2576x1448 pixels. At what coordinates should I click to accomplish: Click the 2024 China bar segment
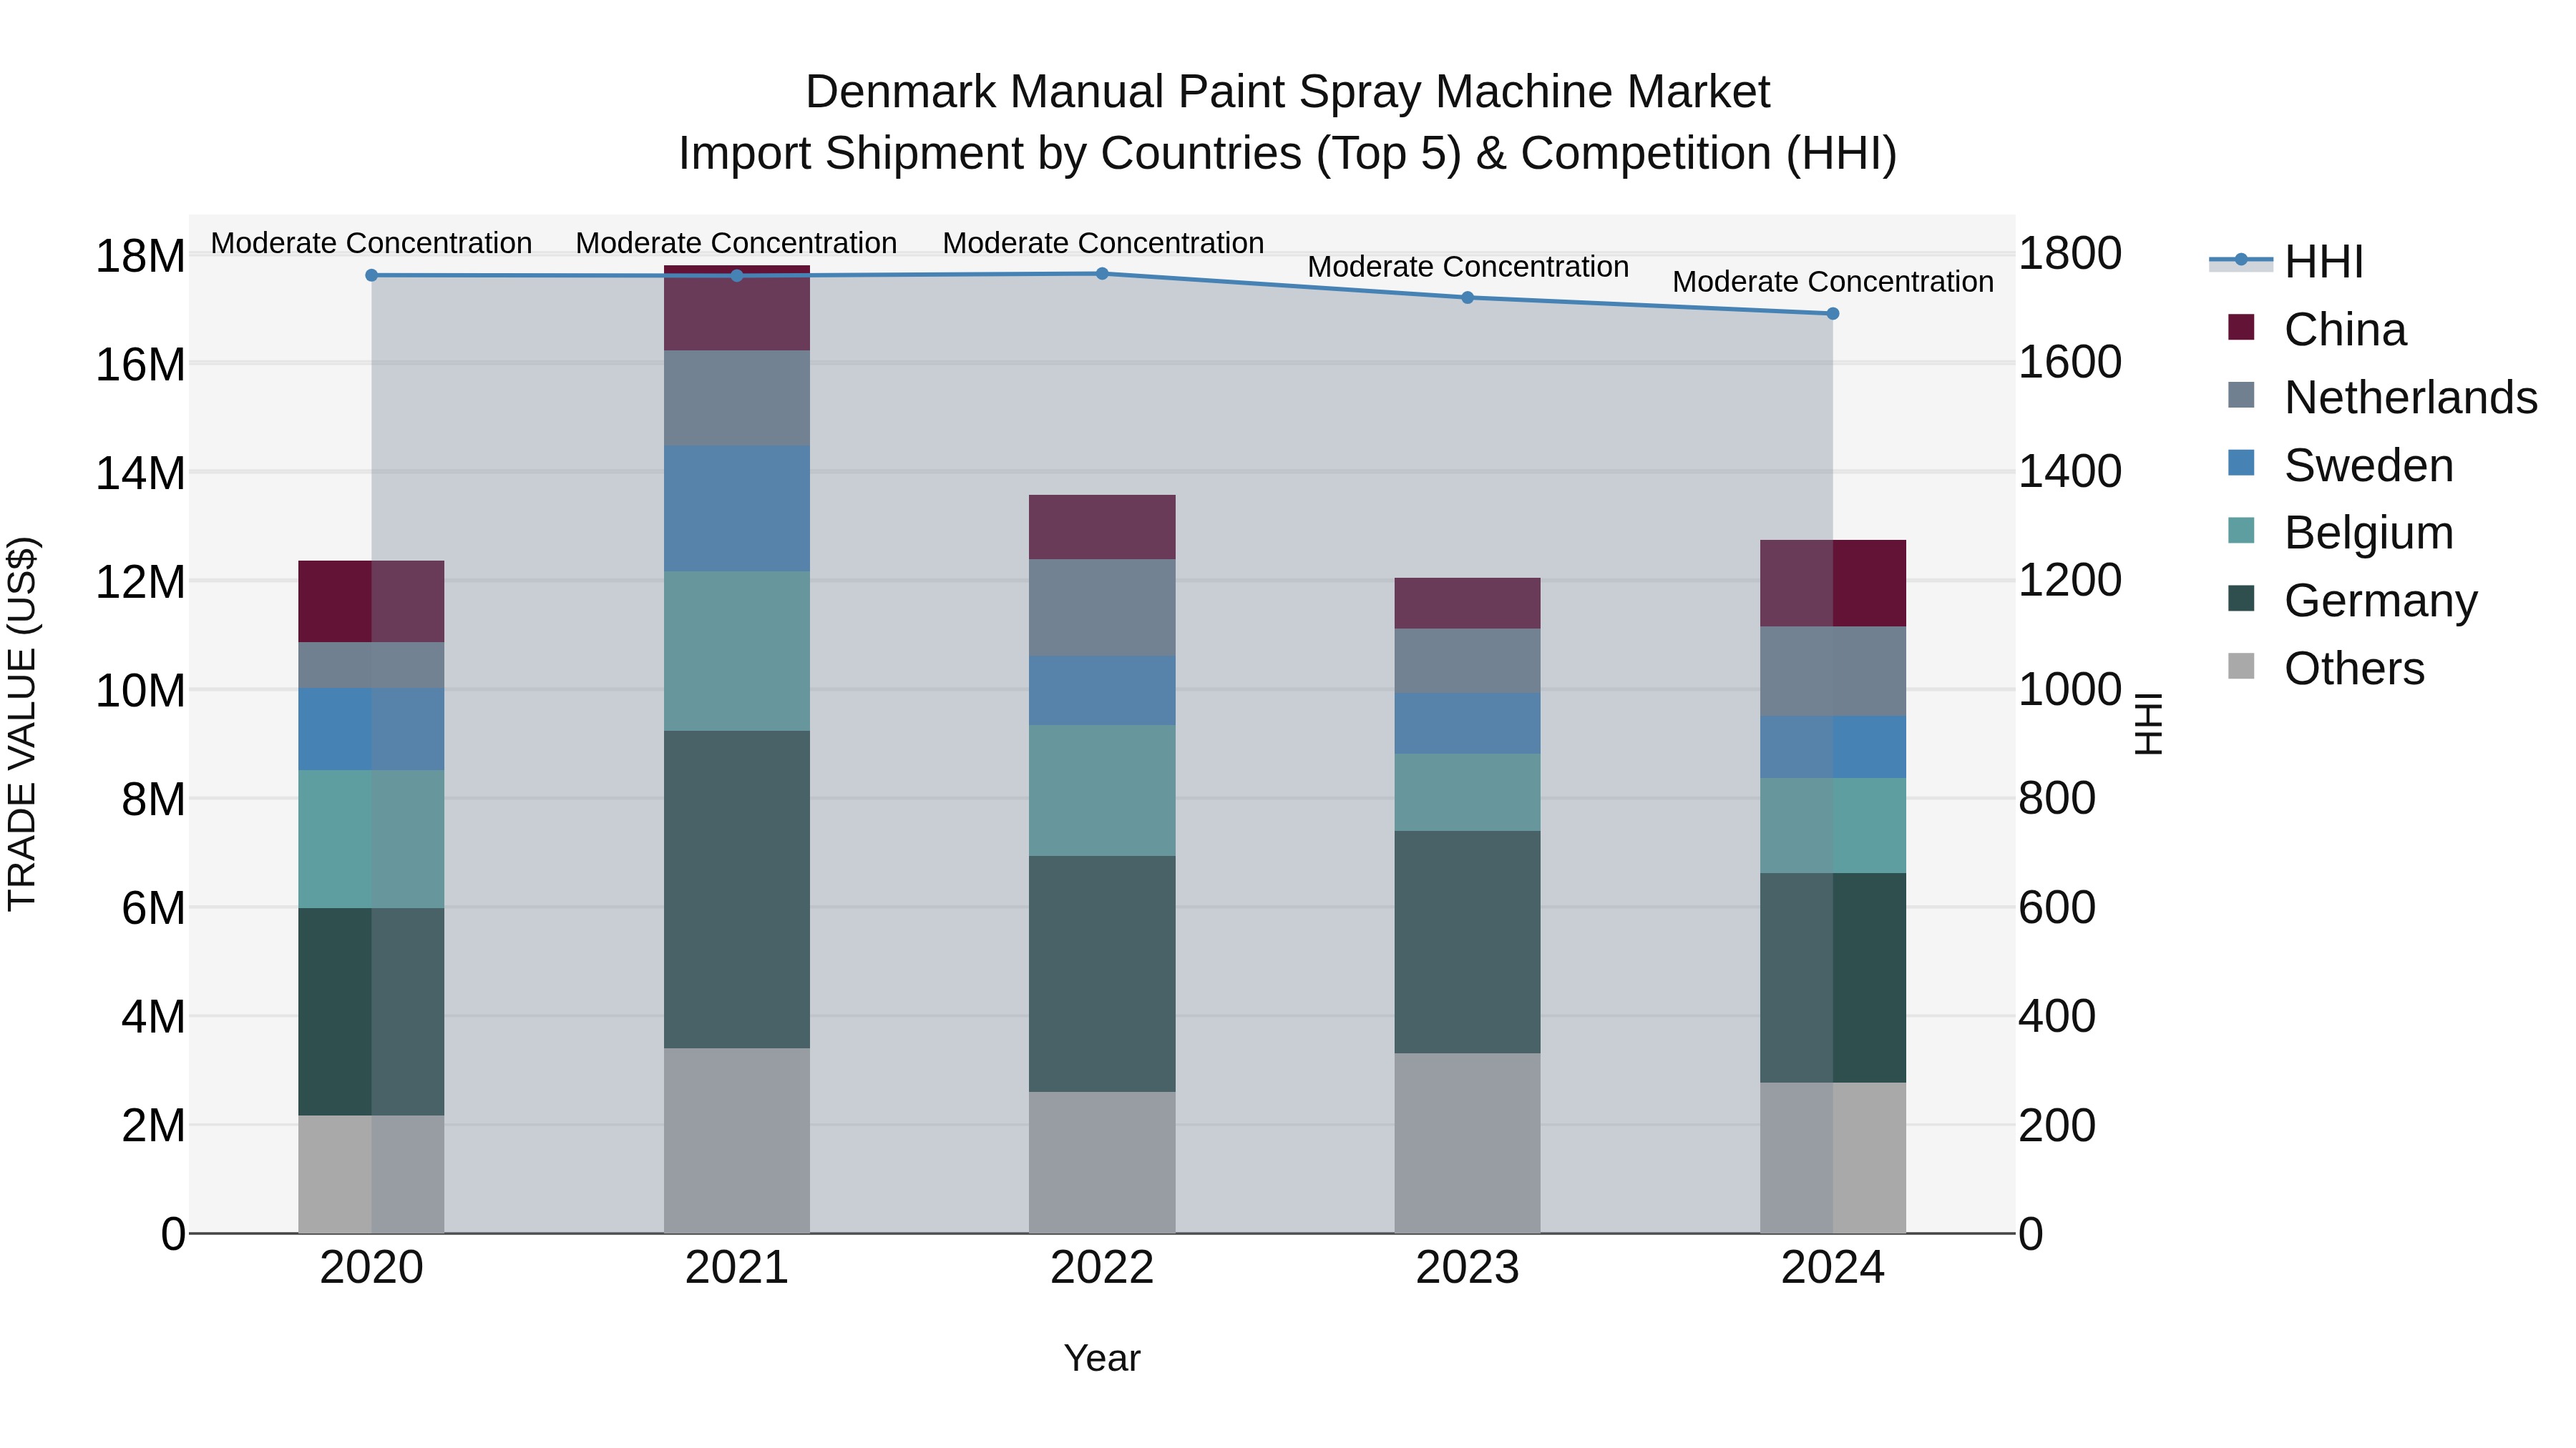coord(1833,583)
